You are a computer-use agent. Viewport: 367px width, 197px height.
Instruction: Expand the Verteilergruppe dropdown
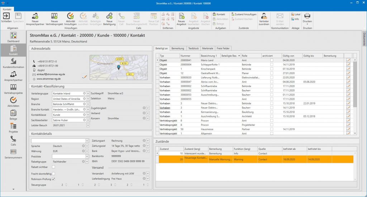88,93
